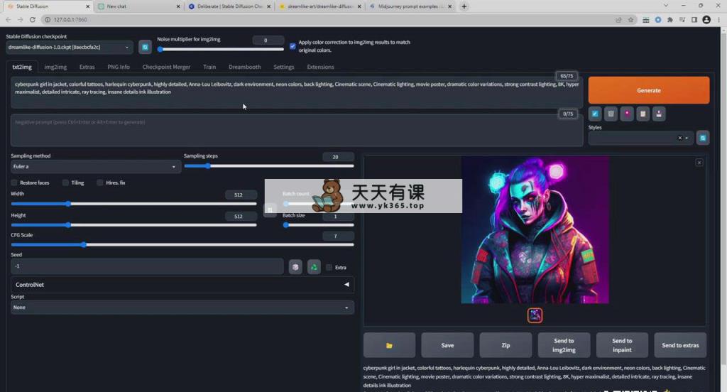Enable Hires. fix checkbox

click(100, 183)
